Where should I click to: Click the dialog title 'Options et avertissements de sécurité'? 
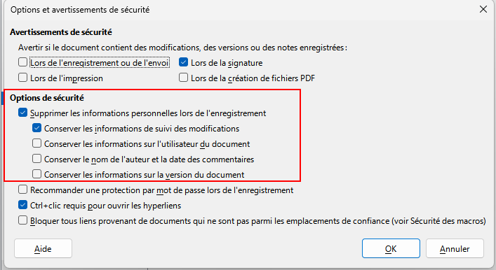click(80, 10)
